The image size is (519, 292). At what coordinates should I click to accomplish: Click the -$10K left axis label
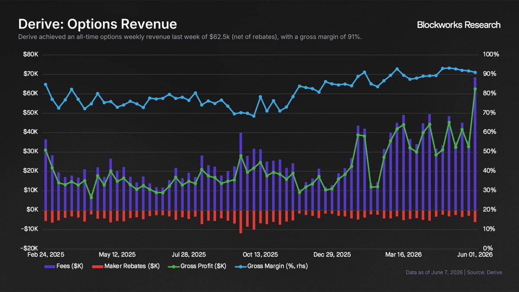tap(30, 229)
